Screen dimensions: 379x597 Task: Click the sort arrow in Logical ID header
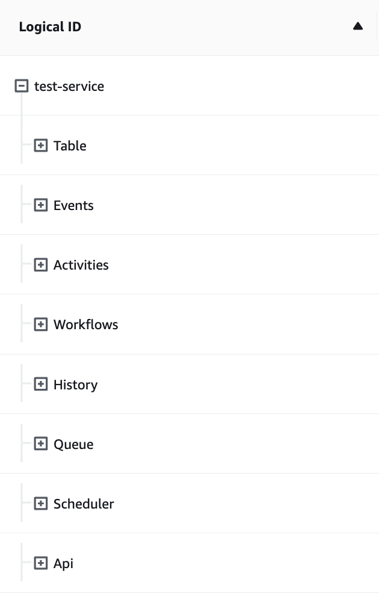click(x=358, y=26)
